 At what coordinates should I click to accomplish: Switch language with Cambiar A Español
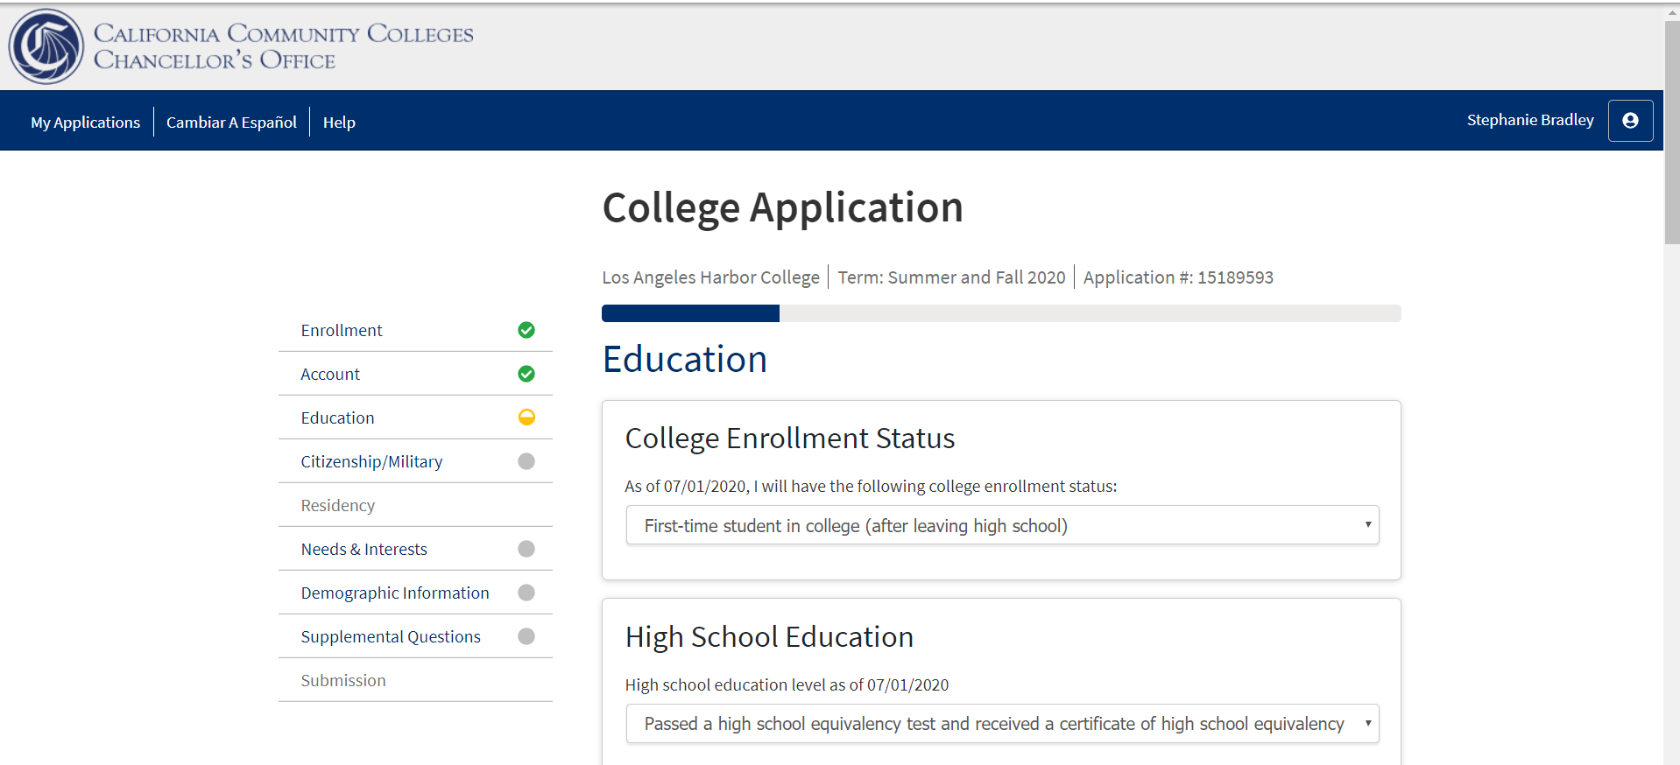point(231,123)
